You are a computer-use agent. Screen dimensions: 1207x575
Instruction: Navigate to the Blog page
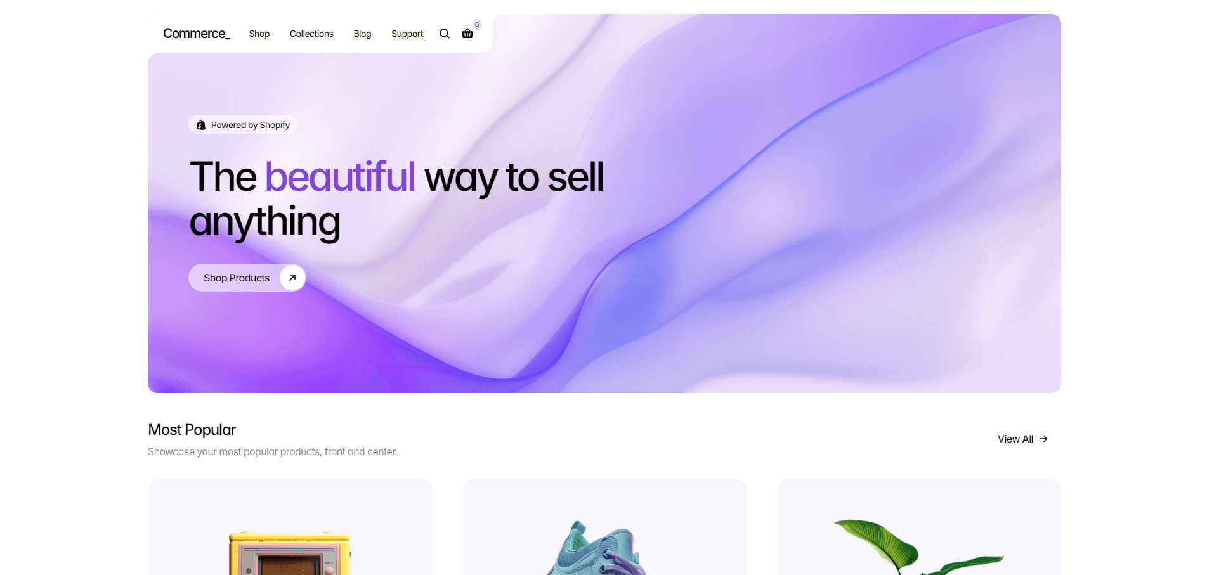coord(362,34)
